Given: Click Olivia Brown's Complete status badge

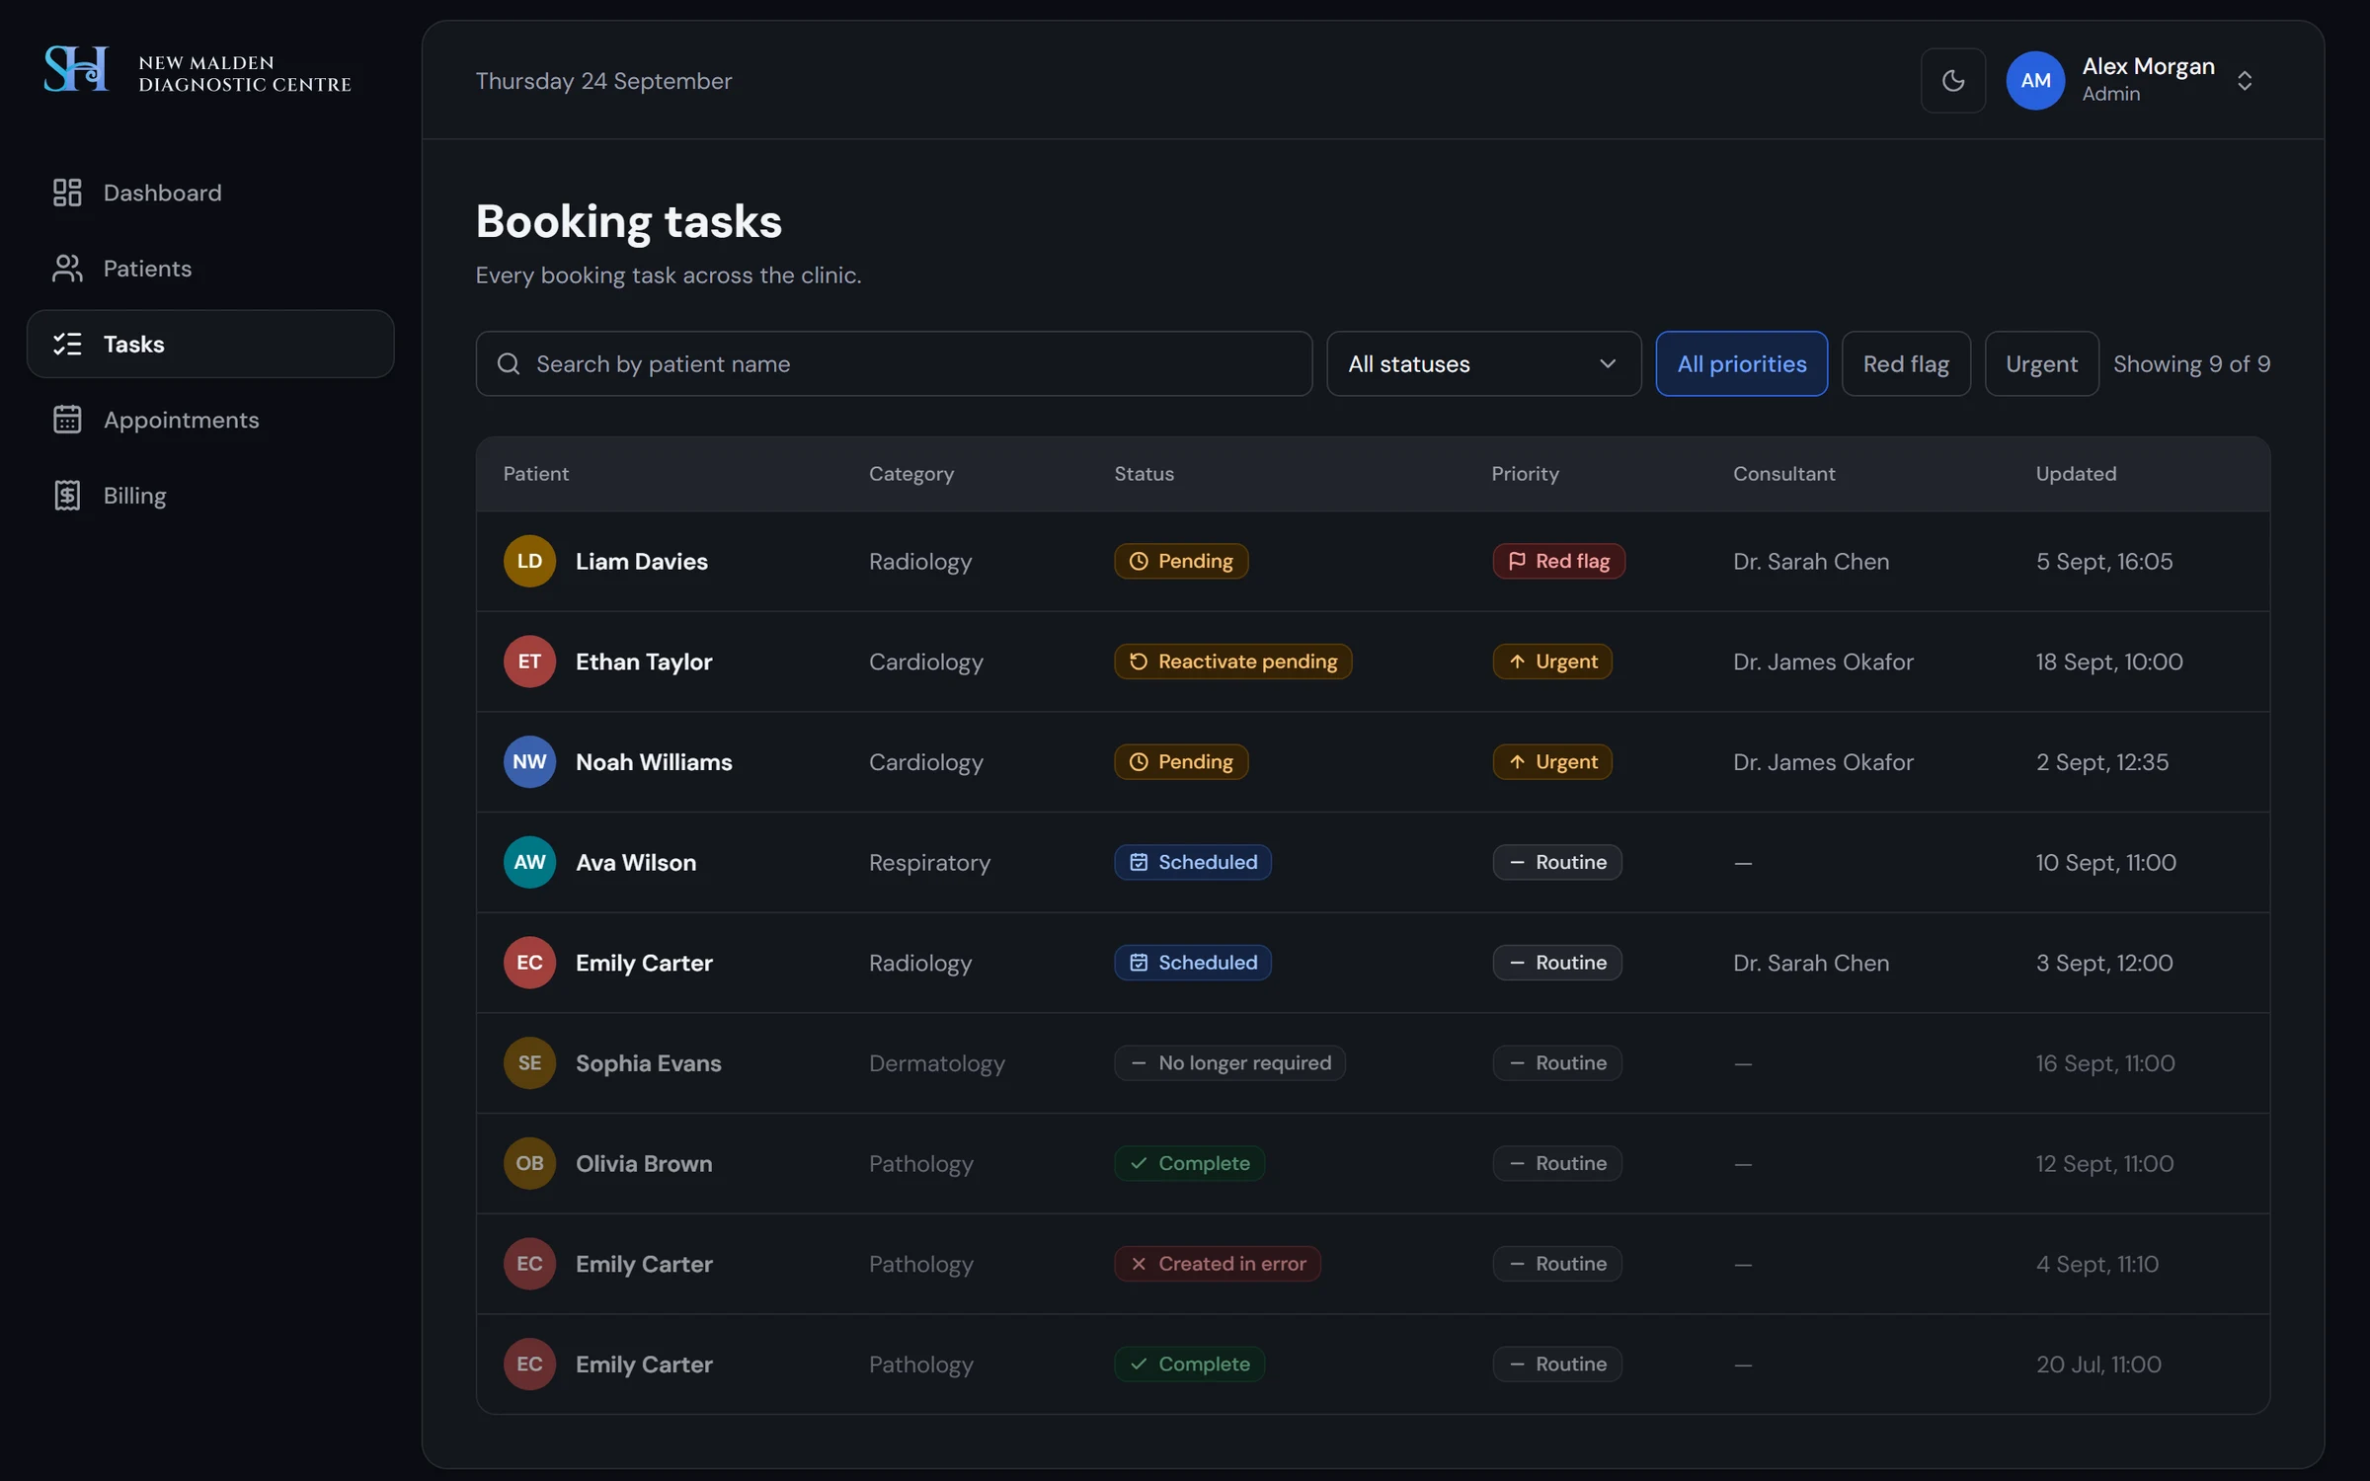Looking at the screenshot, I should [1190, 1164].
